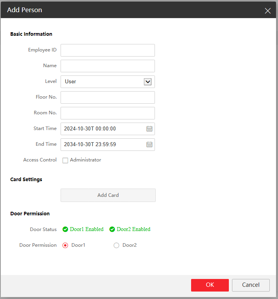Viewport: 278px width, 299px height.
Task: Enable the Administrator access control checkbox
Action: tap(65, 160)
